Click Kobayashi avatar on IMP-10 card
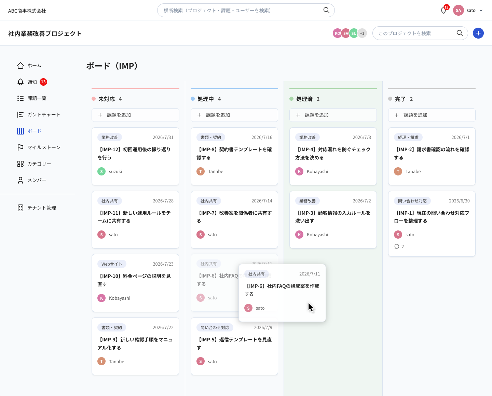This screenshot has width=492, height=396. (101, 298)
